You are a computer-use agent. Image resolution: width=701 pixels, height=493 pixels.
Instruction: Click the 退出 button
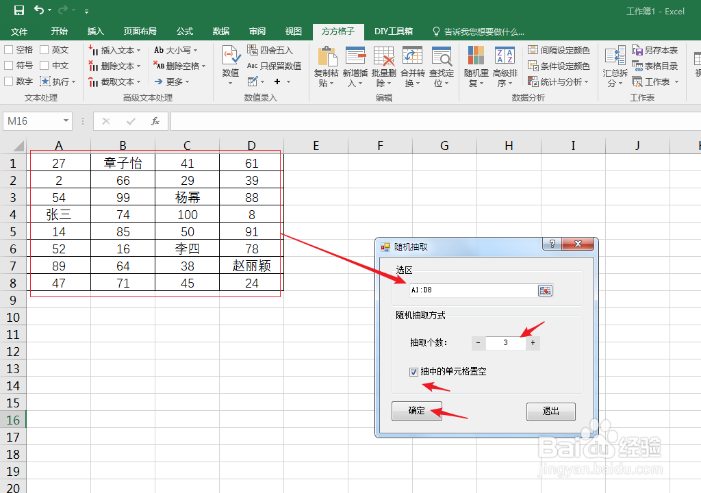(x=551, y=411)
